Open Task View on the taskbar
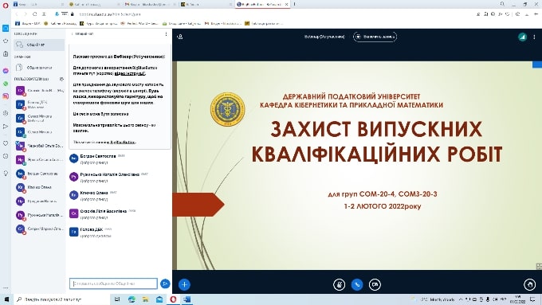Image resolution: width=542 pixels, height=305 pixels. point(117,299)
